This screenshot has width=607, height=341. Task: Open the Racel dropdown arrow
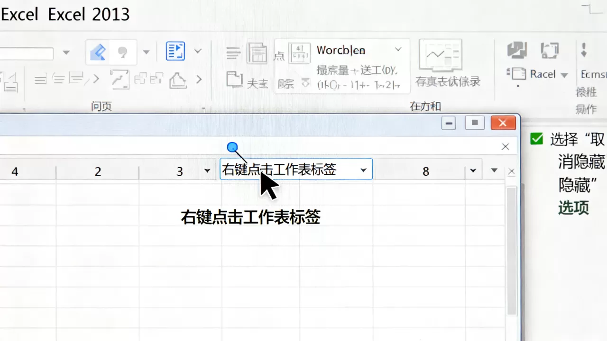click(564, 75)
